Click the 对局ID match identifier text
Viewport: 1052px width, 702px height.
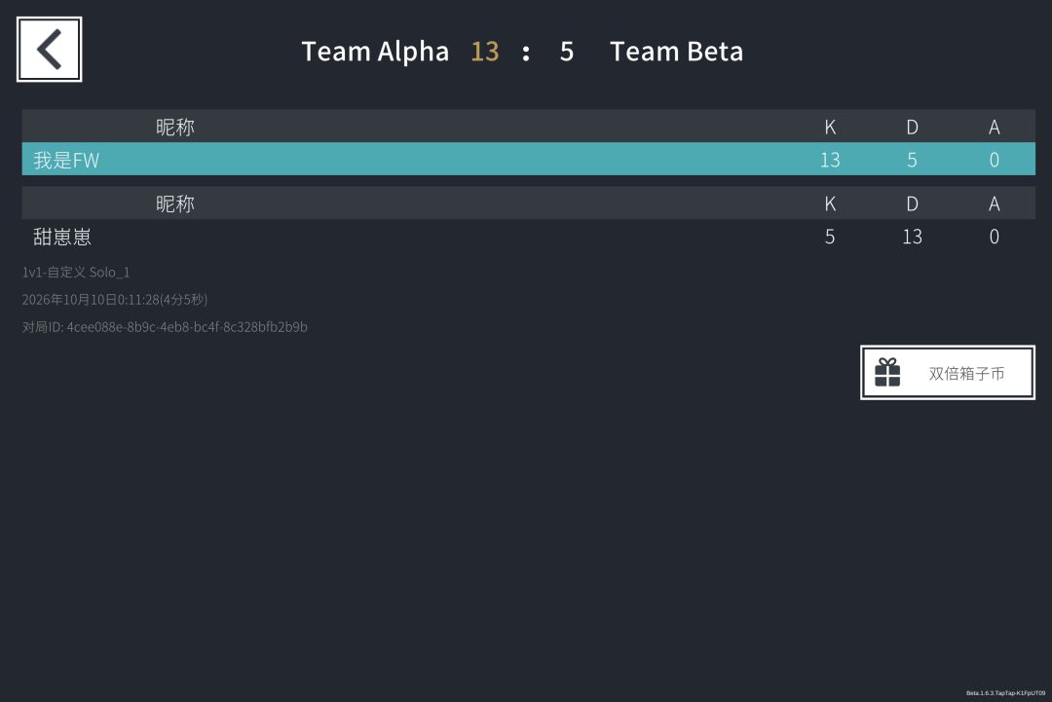[165, 326]
